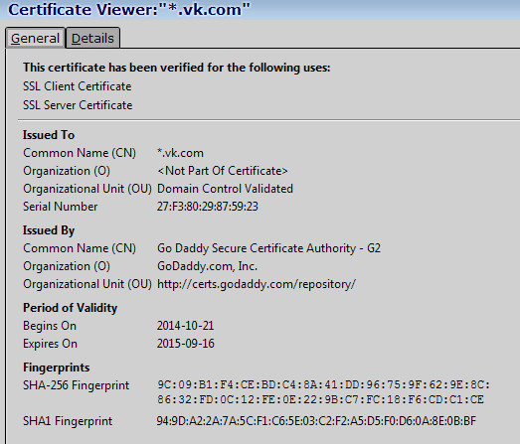Select SHA-256 fingerprint line starting 86:32:FD
Viewport: 520px width, 444px height.
pos(320,399)
